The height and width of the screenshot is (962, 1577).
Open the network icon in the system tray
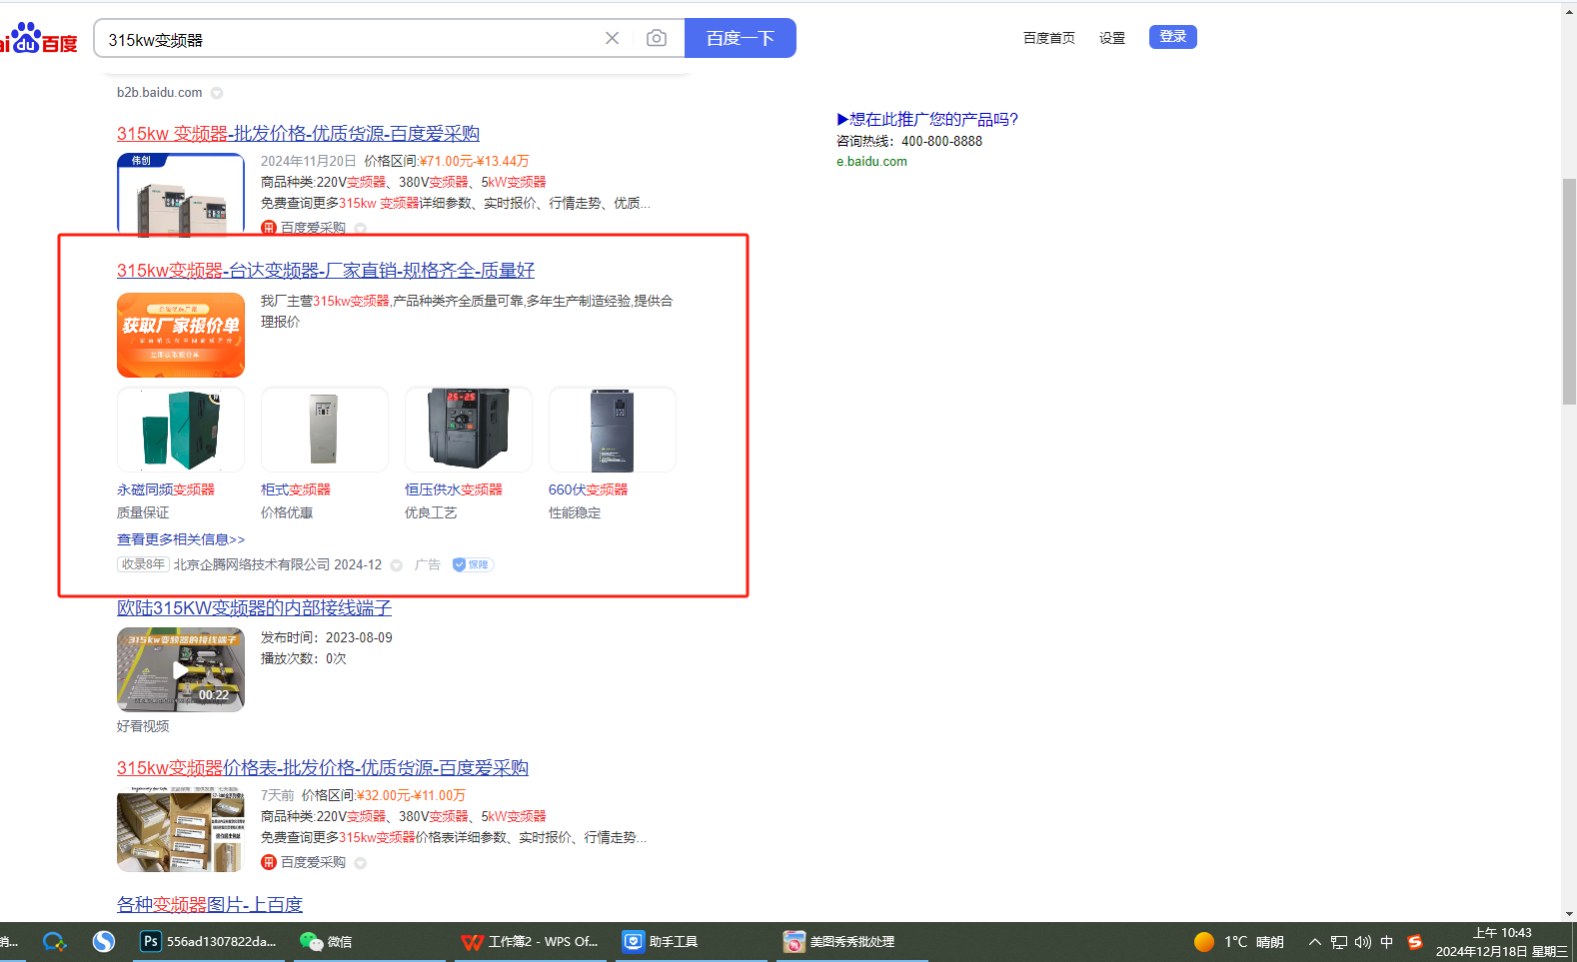tap(1339, 942)
